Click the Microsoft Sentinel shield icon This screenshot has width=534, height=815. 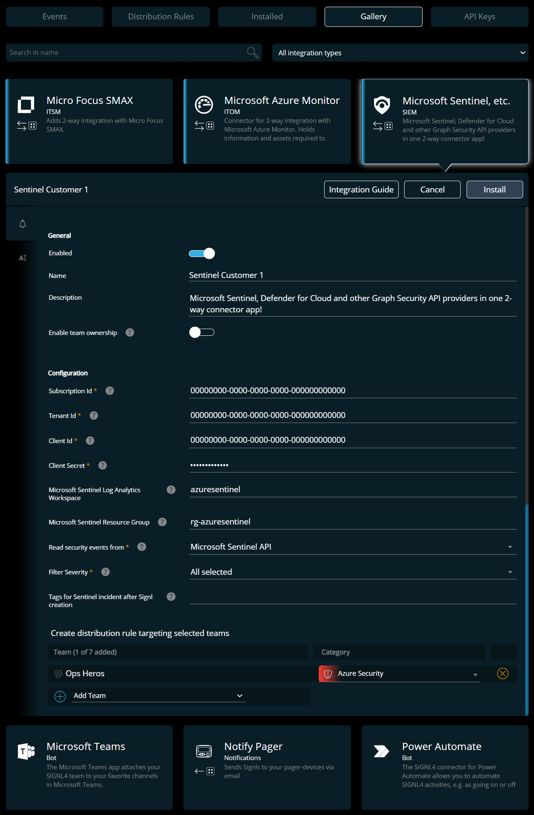382,105
